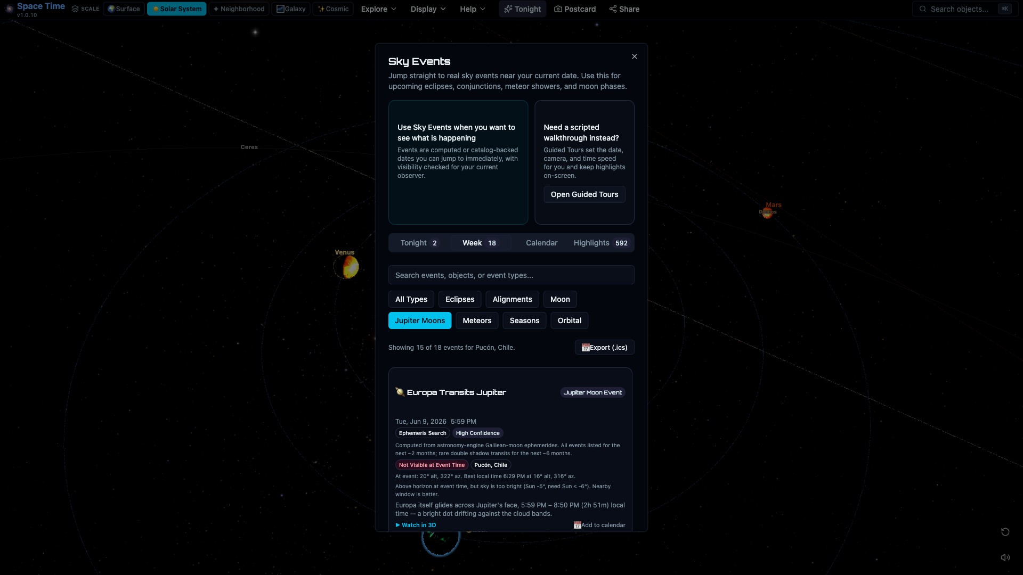
Task: Click the Explore menu chevron
Action: (x=394, y=9)
